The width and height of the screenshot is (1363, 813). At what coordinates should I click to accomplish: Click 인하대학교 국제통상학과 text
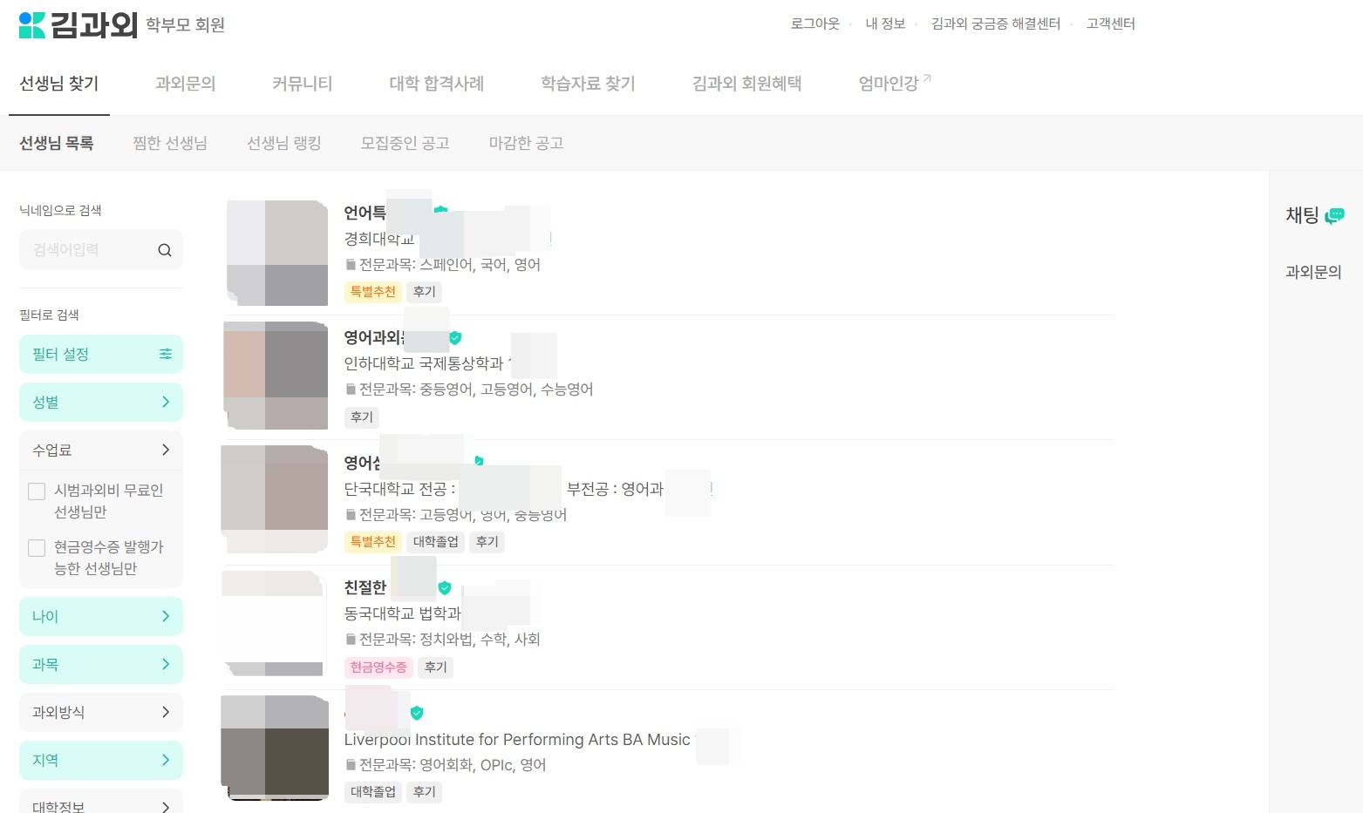pyautogui.click(x=425, y=363)
